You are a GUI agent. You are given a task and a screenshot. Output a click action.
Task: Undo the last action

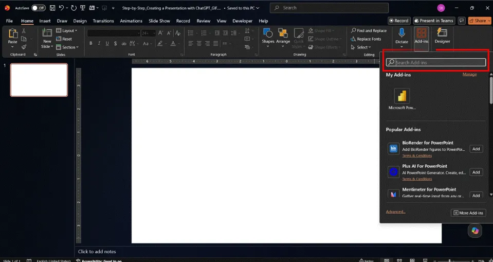[x=62, y=8]
